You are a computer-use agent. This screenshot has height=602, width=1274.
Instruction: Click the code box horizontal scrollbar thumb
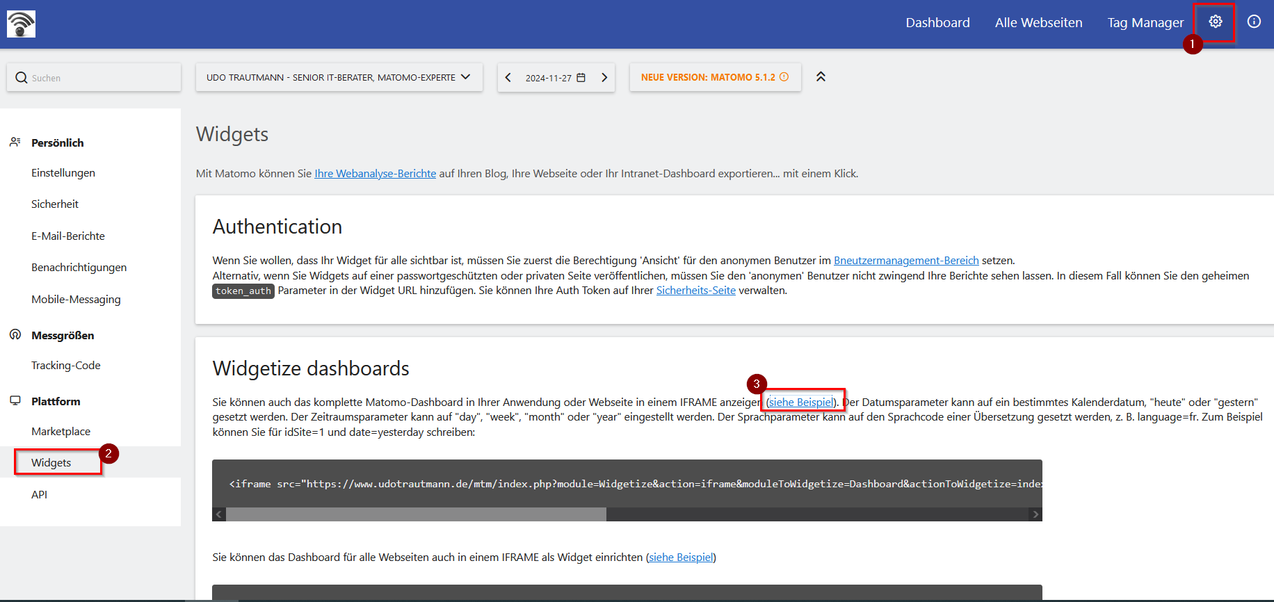pos(416,514)
